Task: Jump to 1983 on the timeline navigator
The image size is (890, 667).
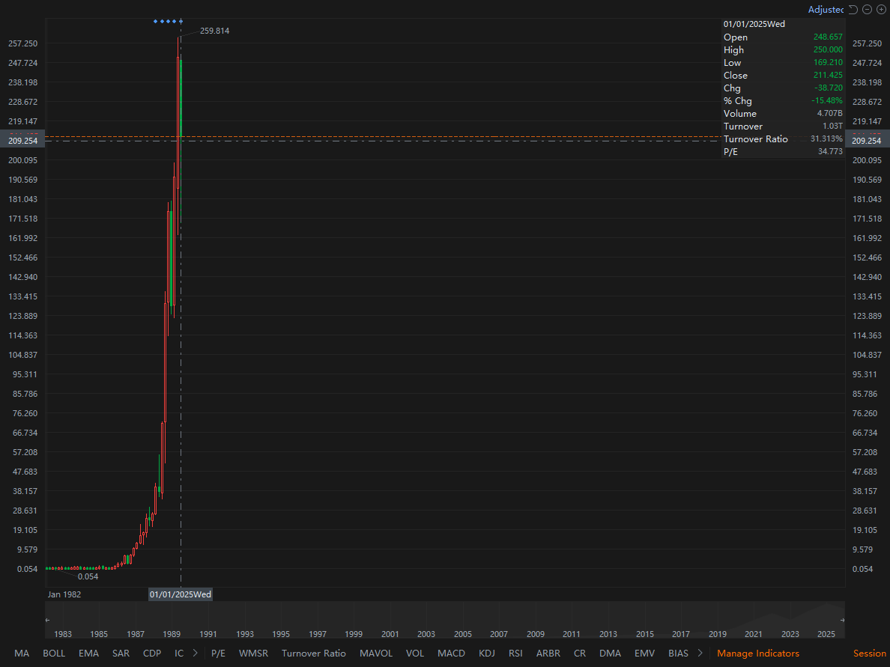Action: [x=62, y=634]
